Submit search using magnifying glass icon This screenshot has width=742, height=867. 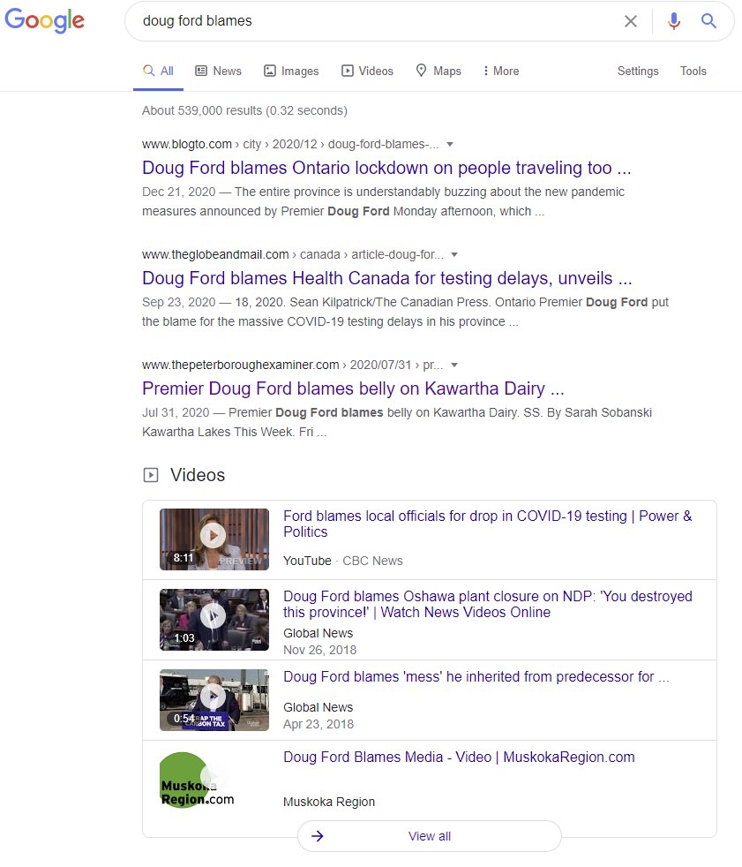coord(708,21)
